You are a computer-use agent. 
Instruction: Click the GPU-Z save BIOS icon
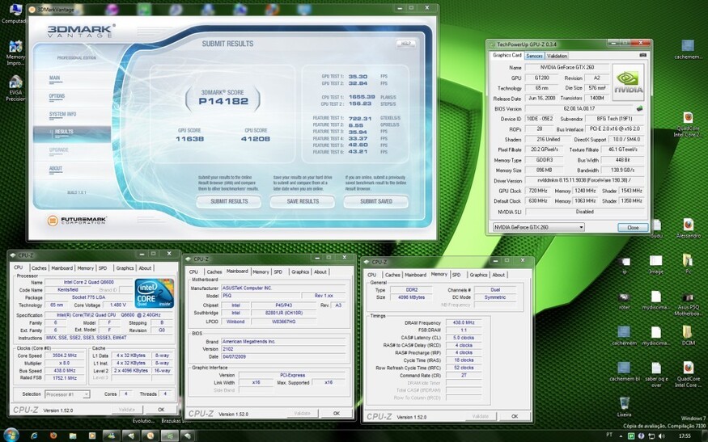[x=639, y=109]
